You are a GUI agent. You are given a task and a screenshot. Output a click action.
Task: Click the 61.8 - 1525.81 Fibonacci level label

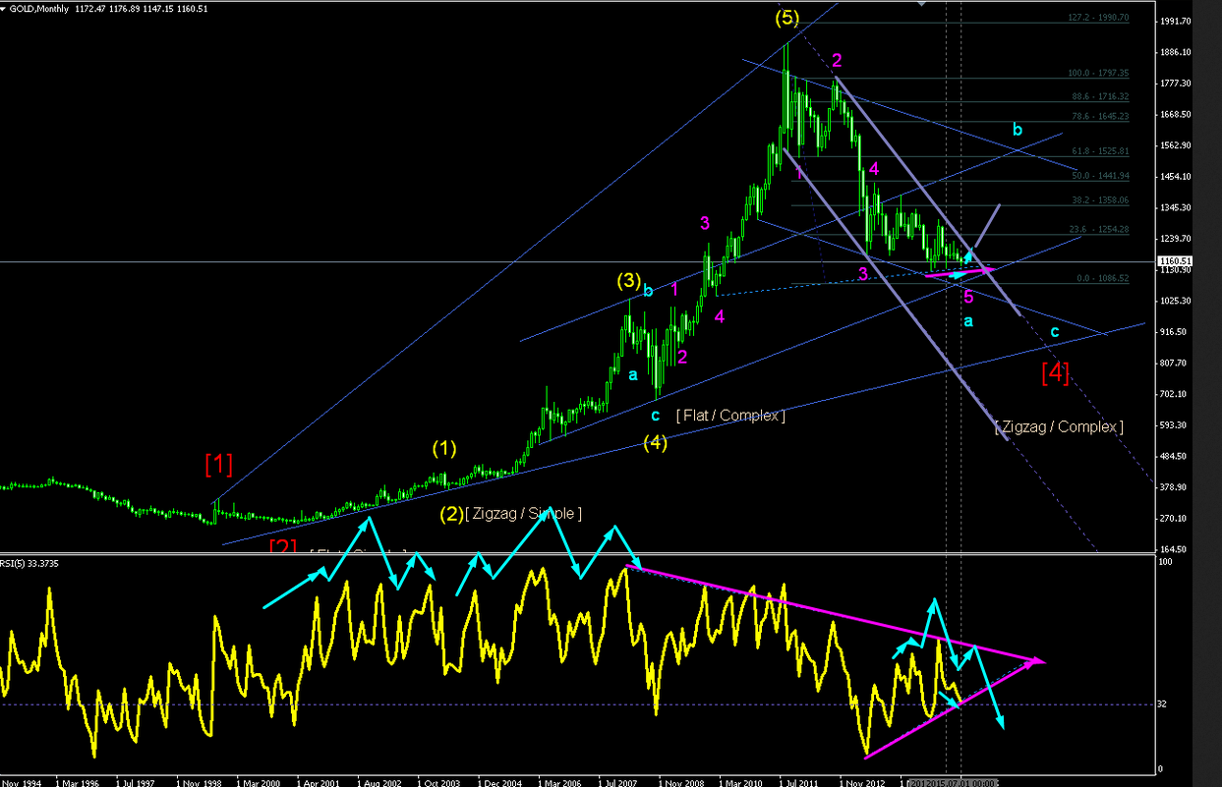(x=1099, y=151)
